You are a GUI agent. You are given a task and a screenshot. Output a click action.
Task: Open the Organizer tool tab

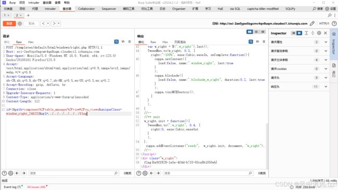(x=179, y=9)
